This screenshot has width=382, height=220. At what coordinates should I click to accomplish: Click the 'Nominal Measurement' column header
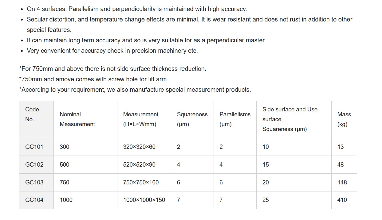(77, 119)
